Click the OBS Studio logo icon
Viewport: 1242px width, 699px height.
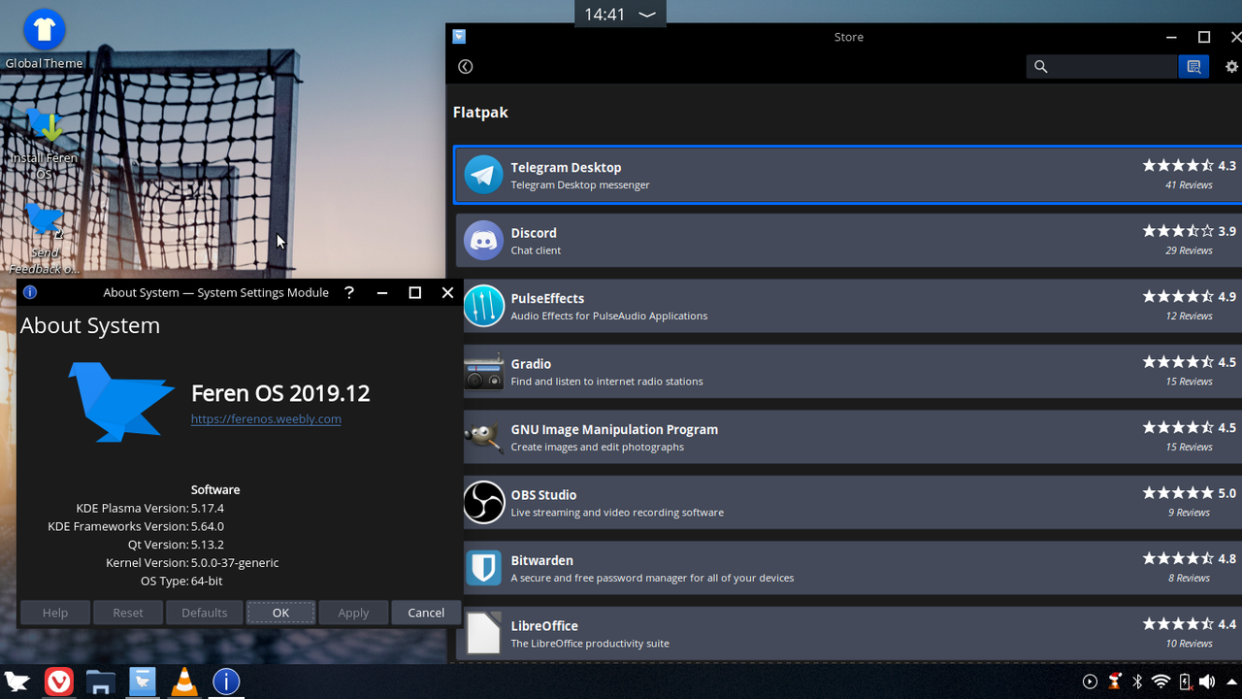(x=483, y=502)
